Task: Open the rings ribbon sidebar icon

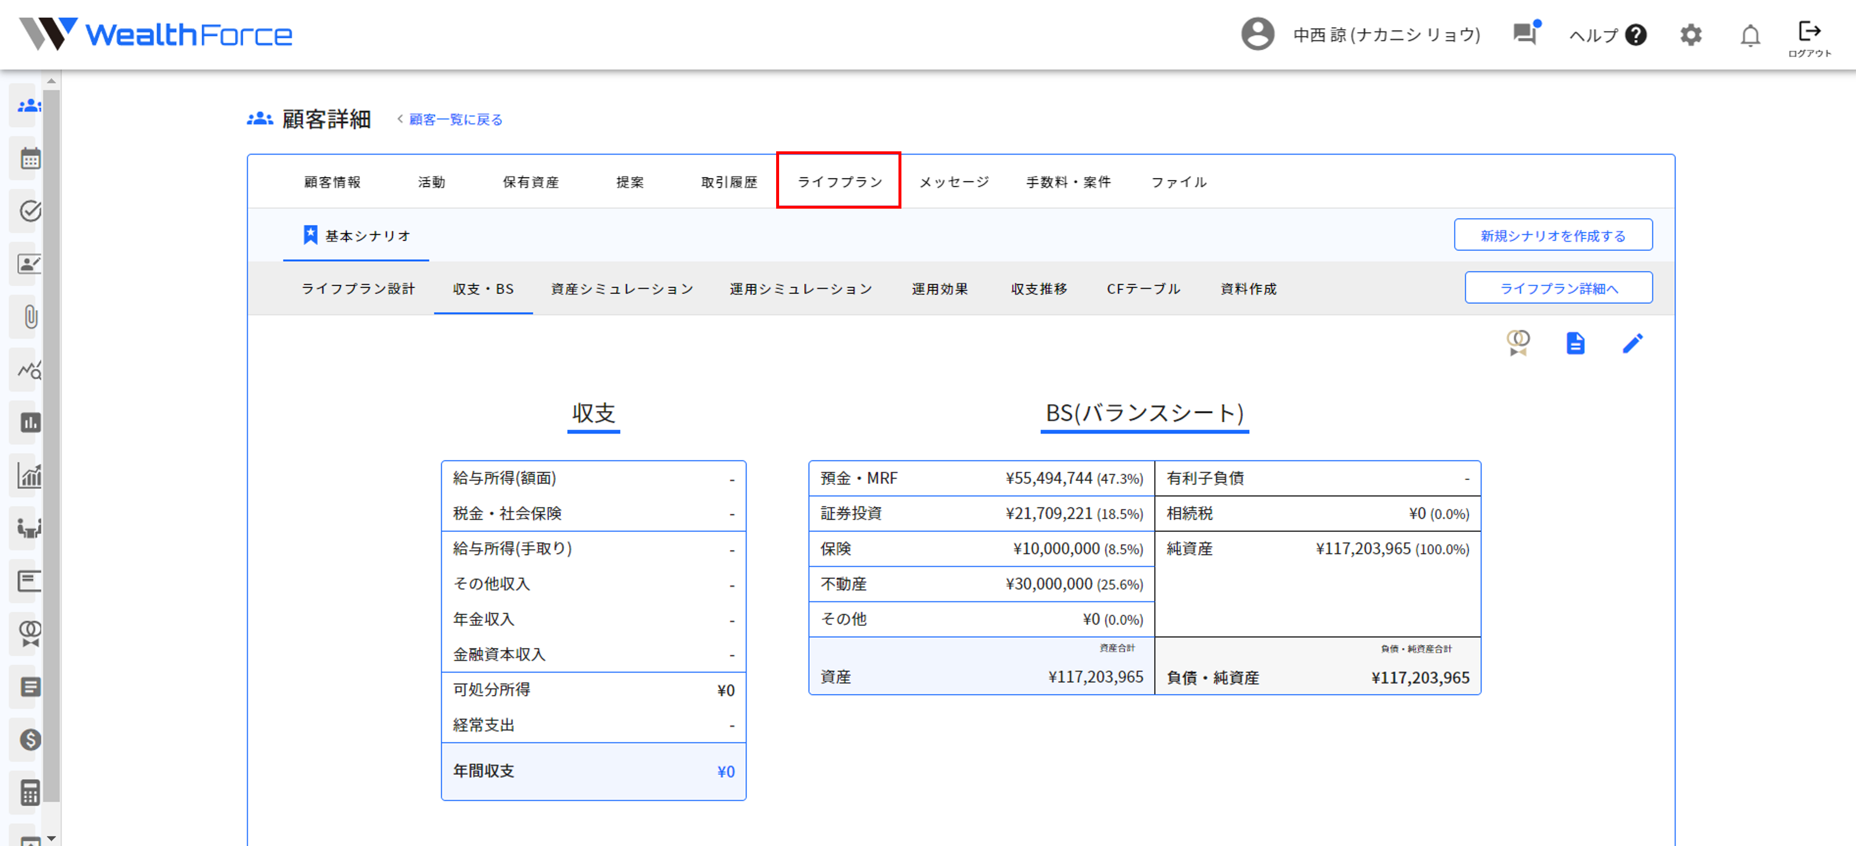Action: pyautogui.click(x=30, y=634)
